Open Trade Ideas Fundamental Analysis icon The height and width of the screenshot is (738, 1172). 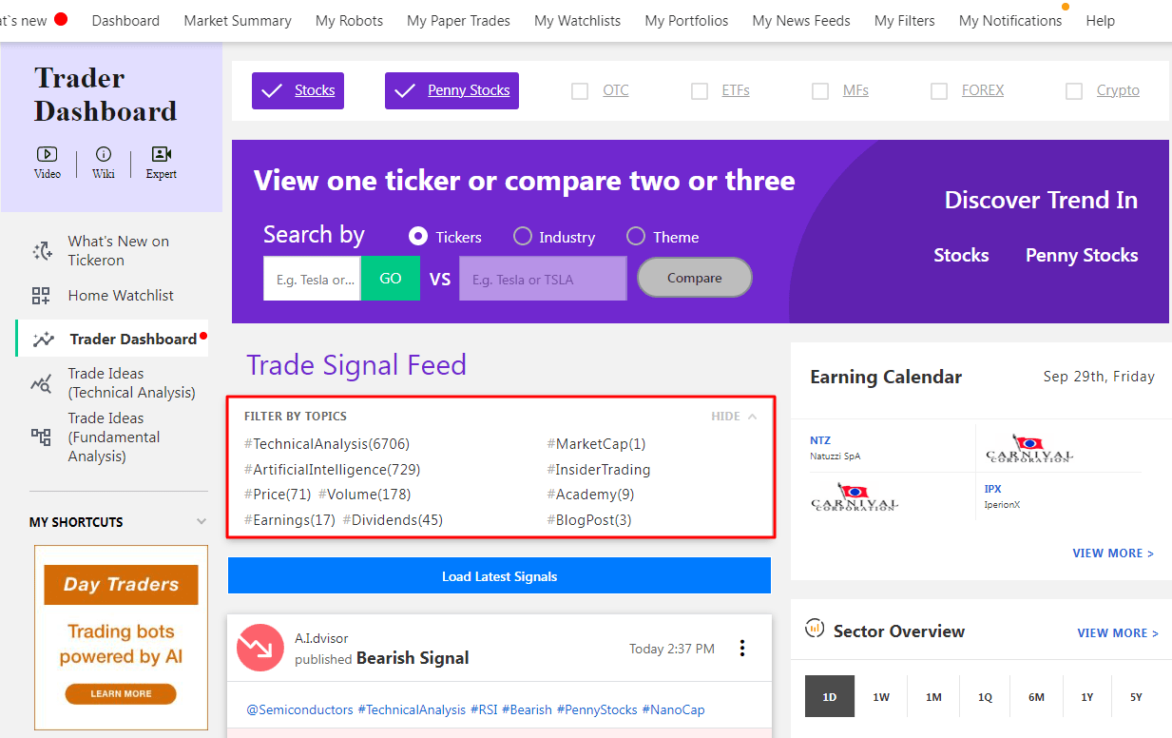(x=41, y=437)
